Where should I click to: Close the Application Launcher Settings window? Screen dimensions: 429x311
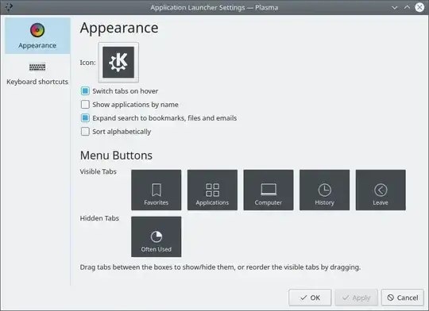point(419,7)
